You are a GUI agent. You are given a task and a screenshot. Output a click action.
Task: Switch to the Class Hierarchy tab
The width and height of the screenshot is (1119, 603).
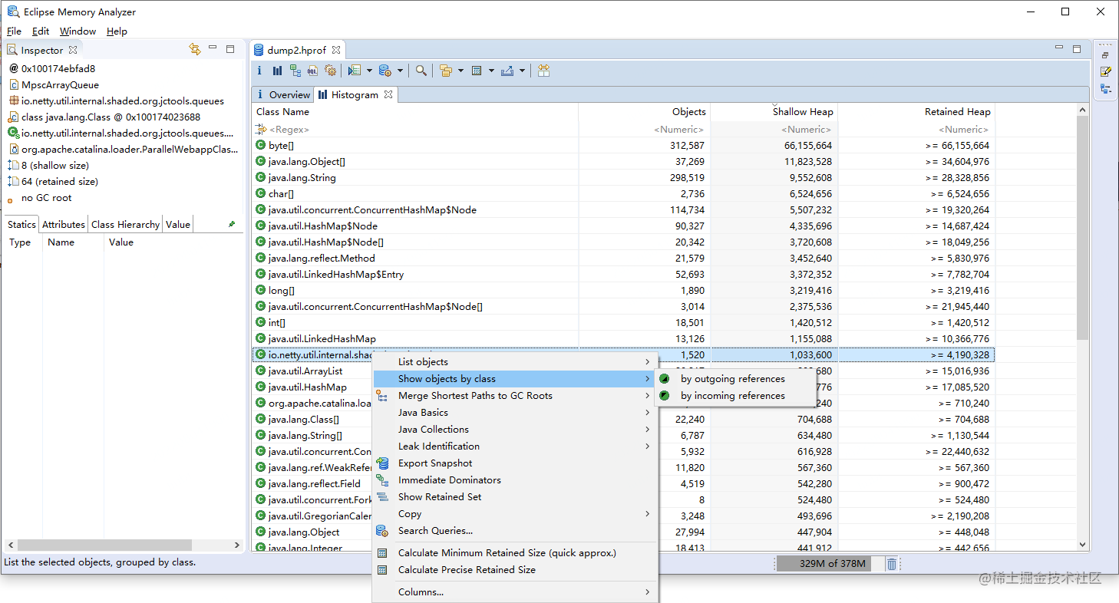(x=125, y=225)
